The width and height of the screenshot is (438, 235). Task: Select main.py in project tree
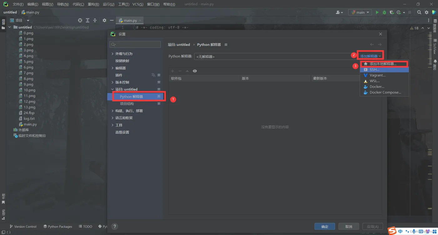[x=28, y=124]
